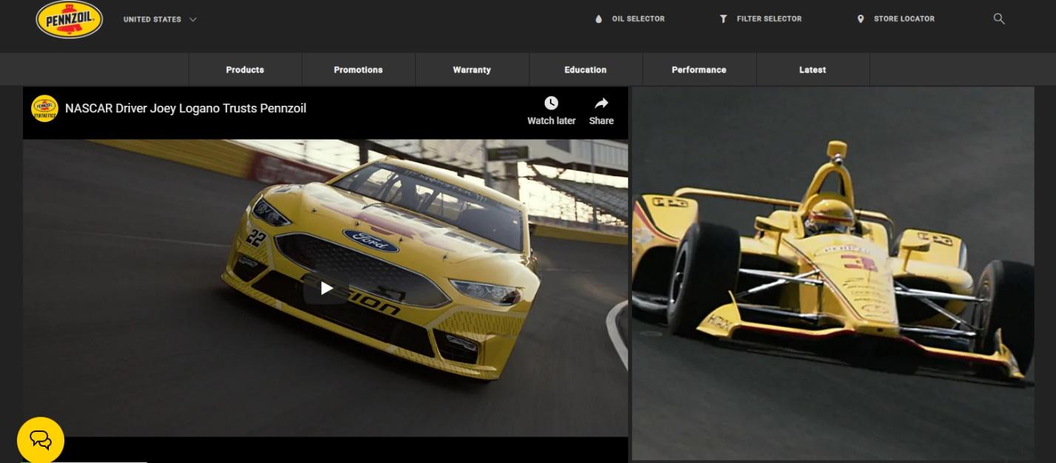
Task: Expand the United States country dropdown
Action: pyautogui.click(x=160, y=19)
